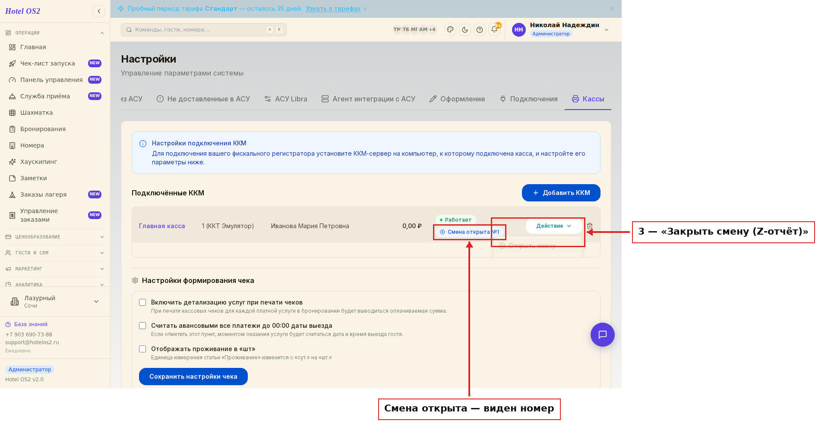Focus the Команды, гости, номера search field

tap(204, 30)
